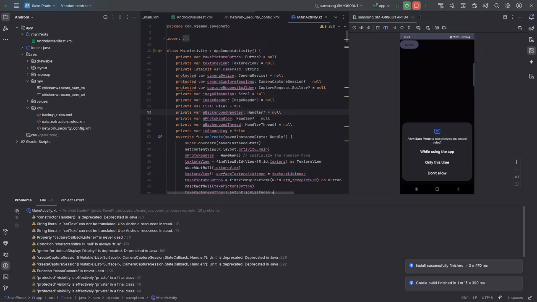Screen dimensions: 537x302
Task: Click the device Overview square toolbar icon
Action: point(409,28)
